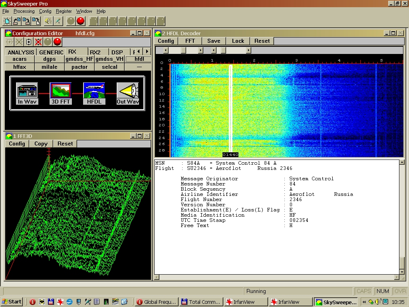
Task: Select the In Wav block
Action: (27, 94)
